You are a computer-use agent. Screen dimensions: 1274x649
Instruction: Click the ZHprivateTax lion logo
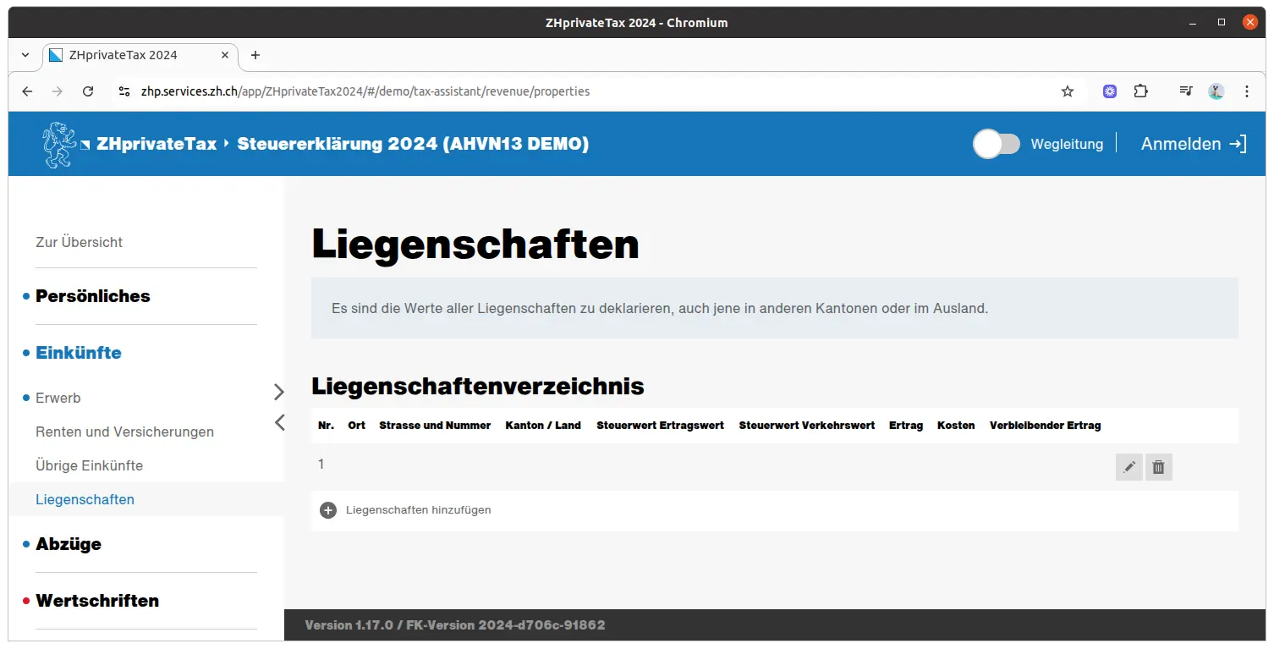click(x=60, y=144)
